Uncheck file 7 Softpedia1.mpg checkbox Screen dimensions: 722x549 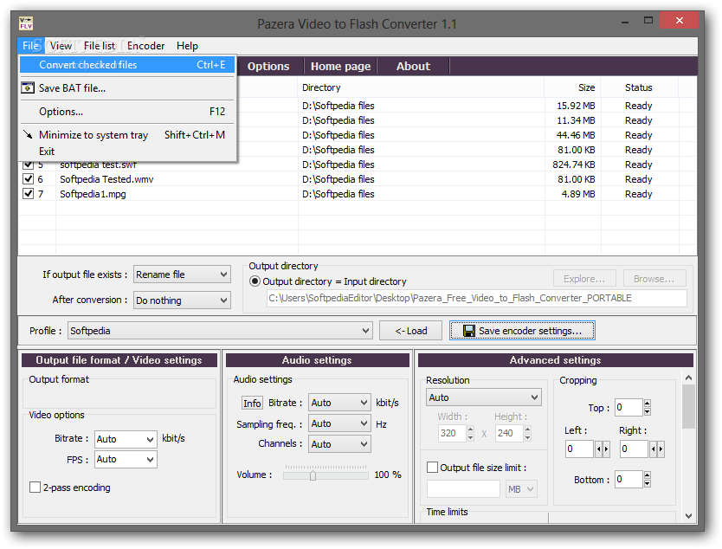click(x=28, y=193)
